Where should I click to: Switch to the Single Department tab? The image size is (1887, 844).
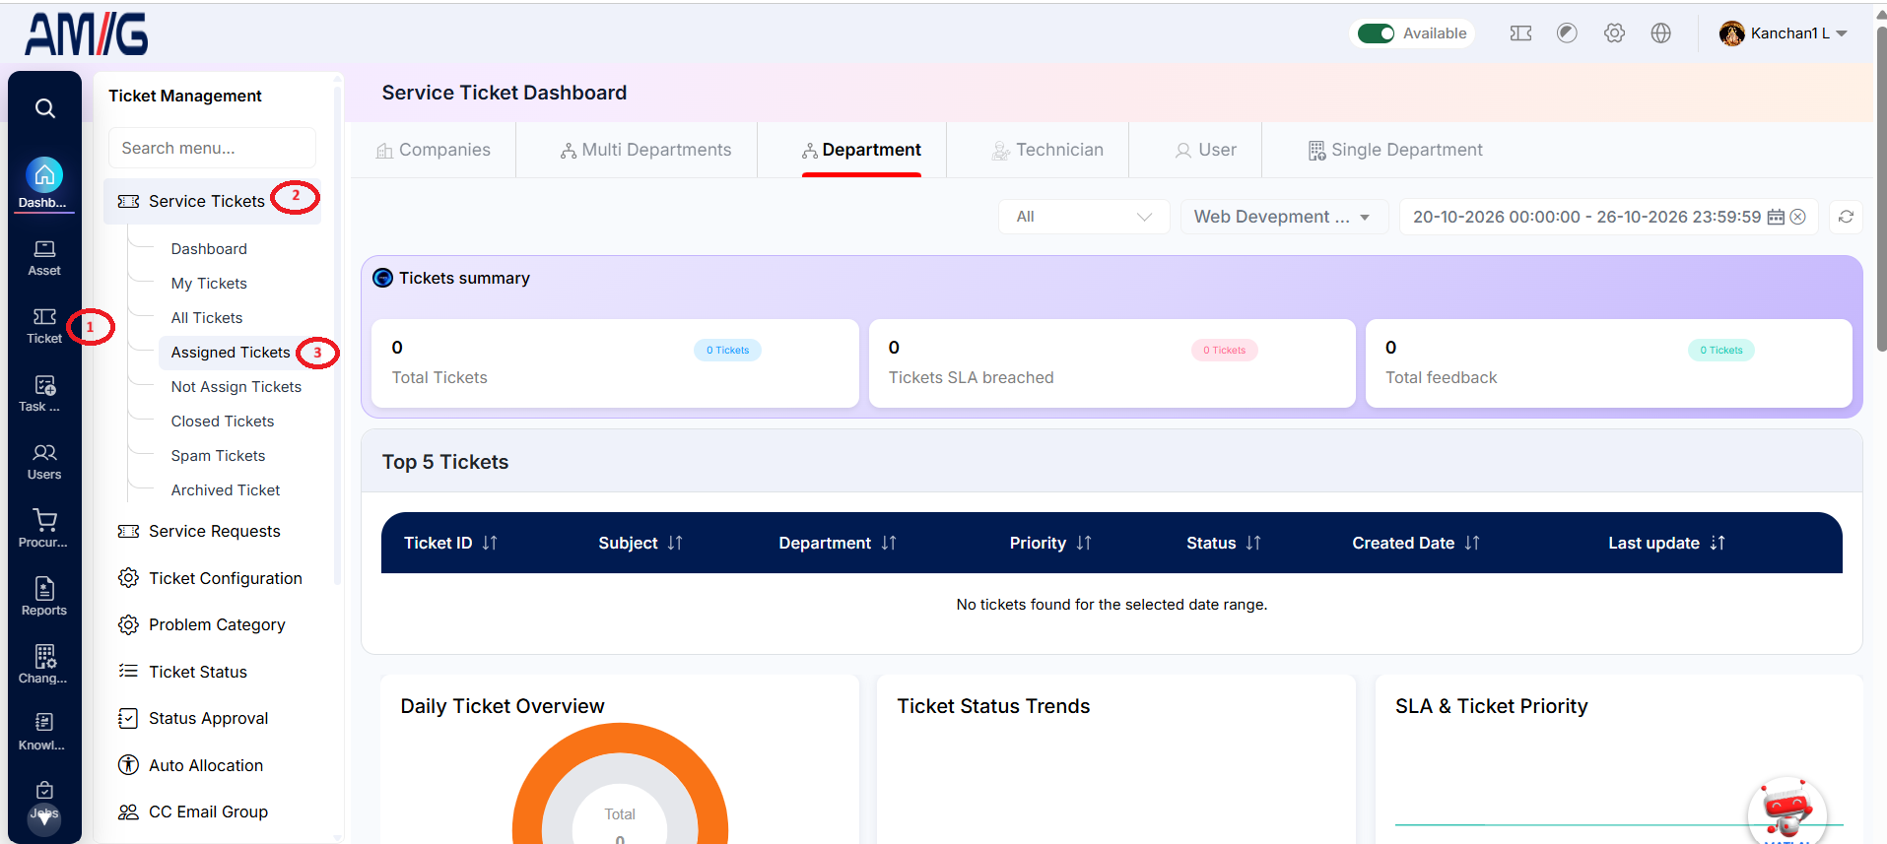pyautogui.click(x=1395, y=150)
